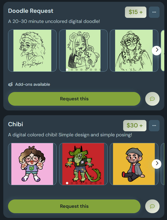Image resolution: width=167 pixels, height=220 pixels.
Task: Open the Doodle Request title link
Action: 31,11
